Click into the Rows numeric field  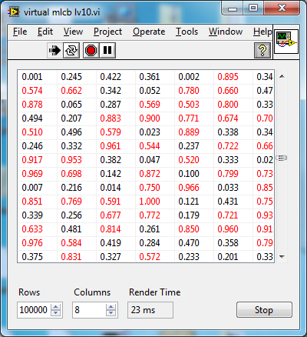[34, 310]
